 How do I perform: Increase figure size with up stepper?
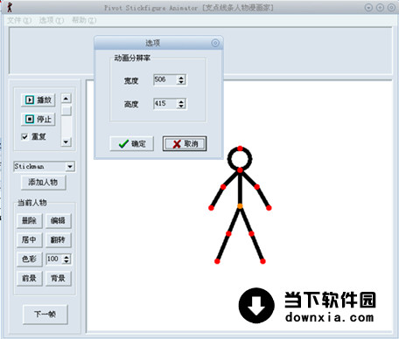coord(66,257)
